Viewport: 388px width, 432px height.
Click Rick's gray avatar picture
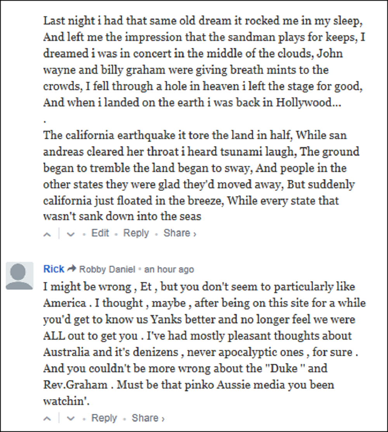19,276
